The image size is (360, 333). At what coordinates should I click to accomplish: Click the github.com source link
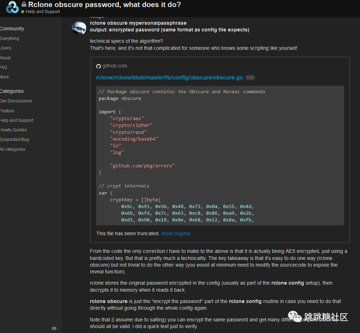(x=115, y=66)
